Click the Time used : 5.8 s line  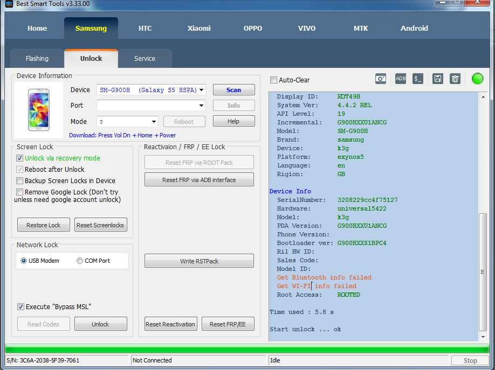301,312
